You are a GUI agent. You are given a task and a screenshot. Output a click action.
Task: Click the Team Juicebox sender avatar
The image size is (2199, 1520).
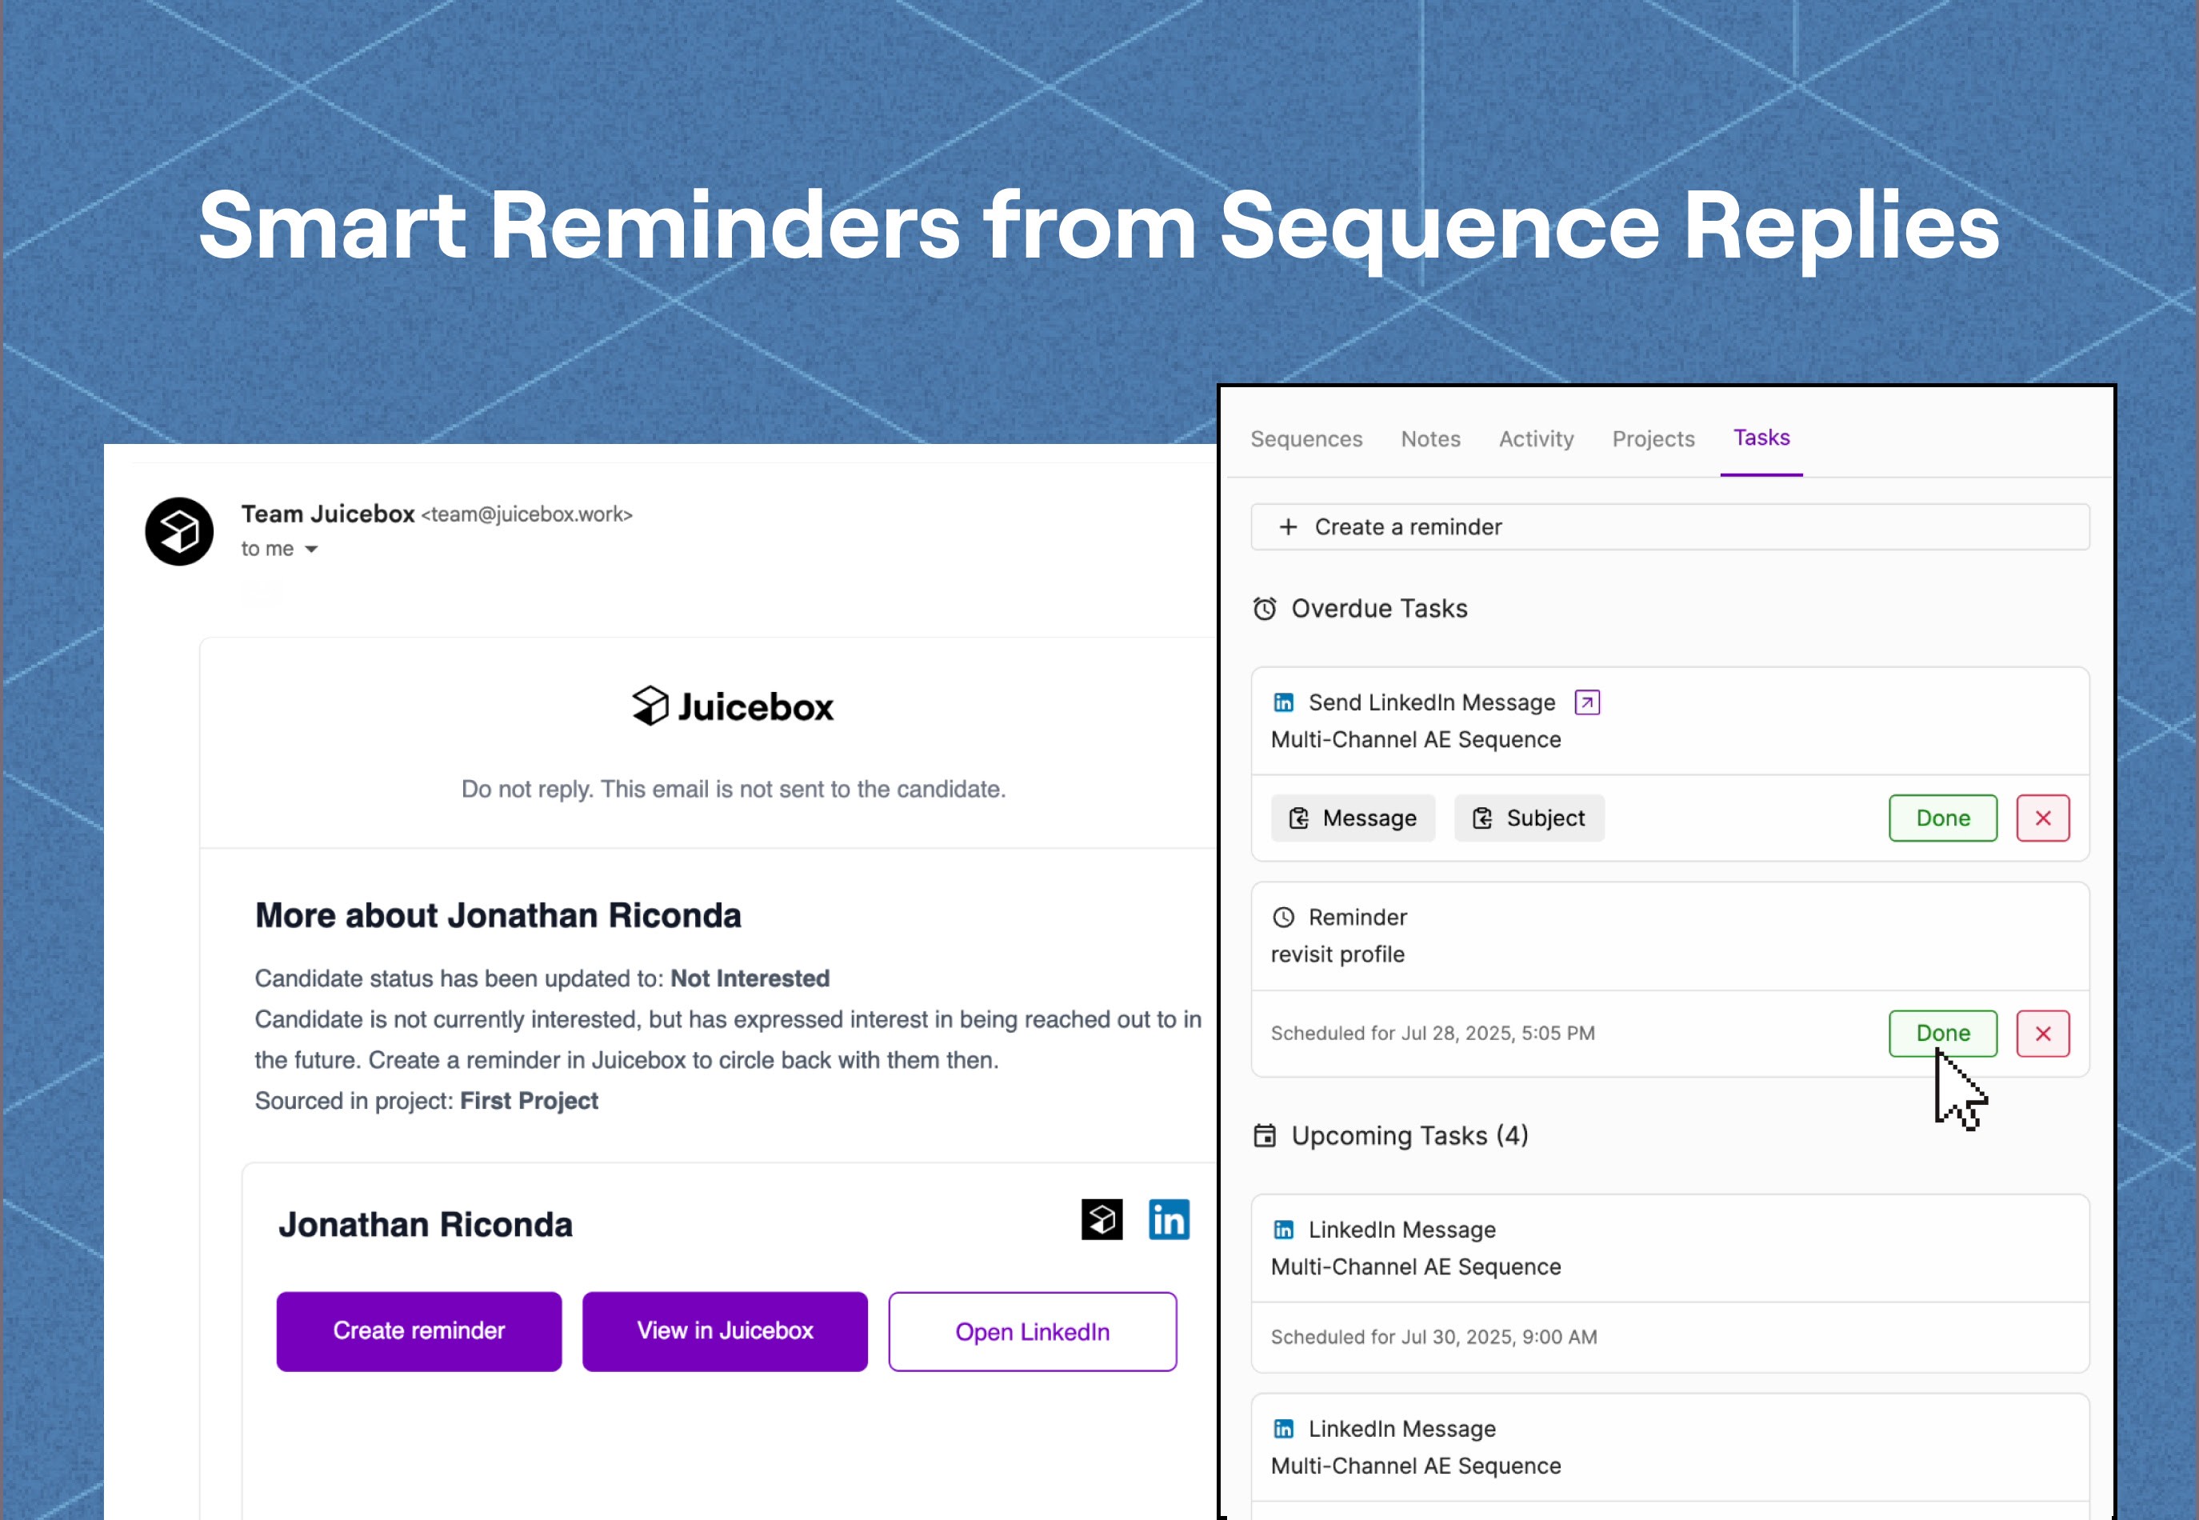[x=179, y=531]
